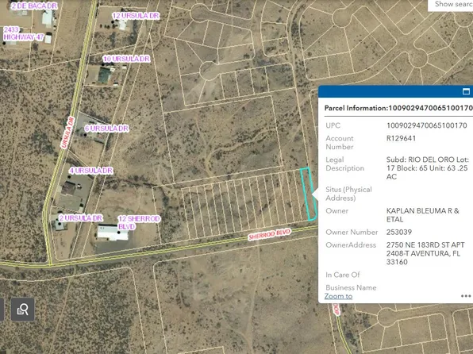Select the Account Number value R129641
Screen dimensions: 473x354
point(401,138)
